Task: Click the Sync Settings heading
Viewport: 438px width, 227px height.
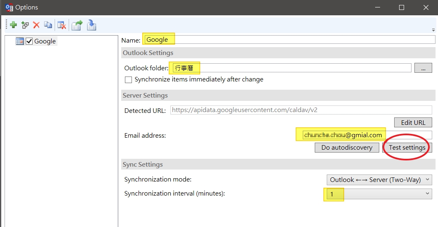Action: tap(142, 165)
